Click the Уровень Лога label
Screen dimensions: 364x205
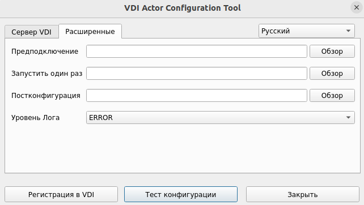pyautogui.click(x=36, y=118)
